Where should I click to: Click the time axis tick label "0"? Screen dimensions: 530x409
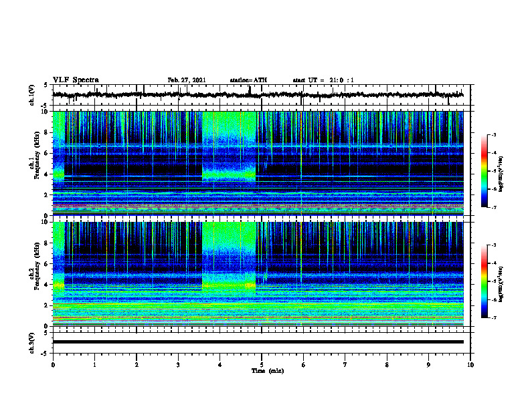pos(53,365)
